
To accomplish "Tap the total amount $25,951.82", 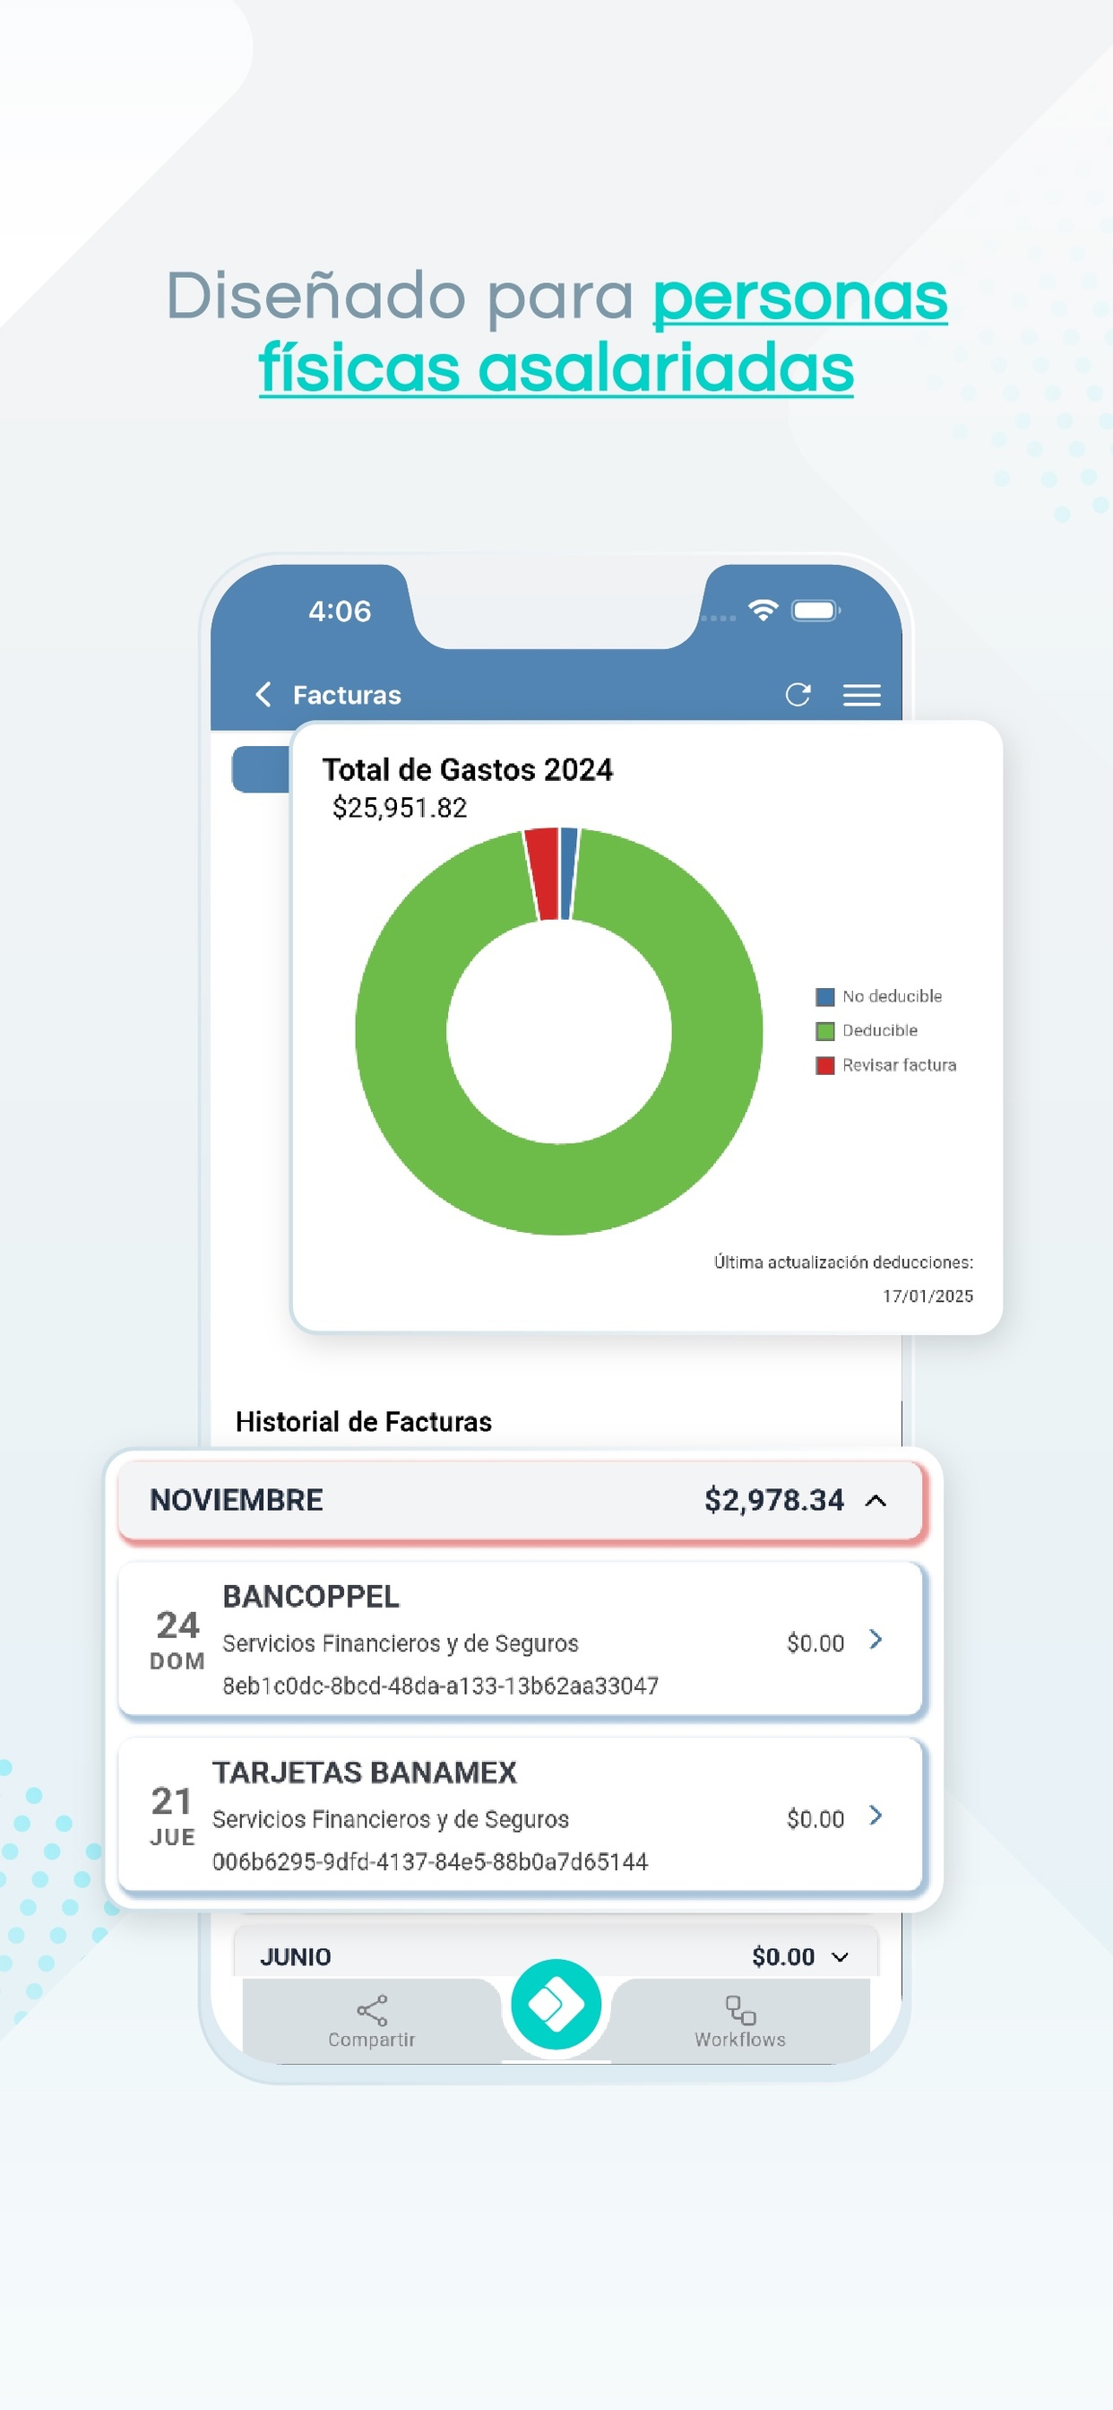I will click(400, 808).
